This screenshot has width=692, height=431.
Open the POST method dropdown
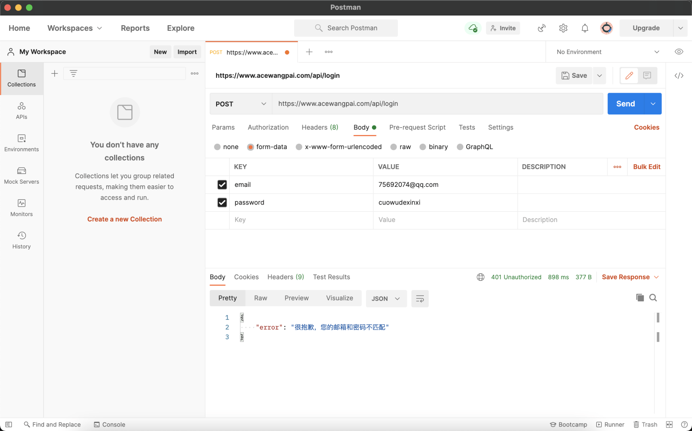pos(241,104)
